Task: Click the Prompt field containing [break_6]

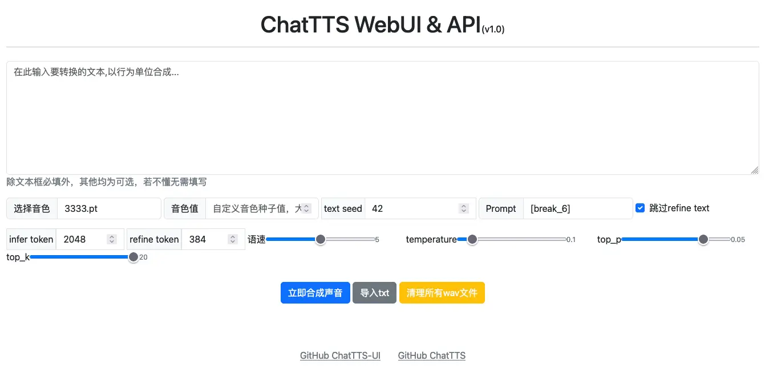Action: click(x=578, y=208)
